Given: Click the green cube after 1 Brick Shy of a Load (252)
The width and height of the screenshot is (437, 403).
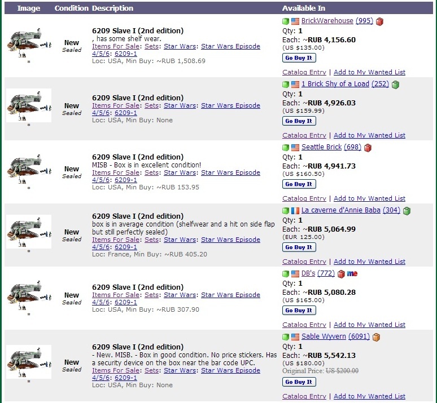Looking at the screenshot, I should pos(395,85).
